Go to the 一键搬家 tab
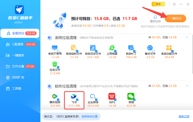This screenshot has width=193, height=122. coord(20,55)
